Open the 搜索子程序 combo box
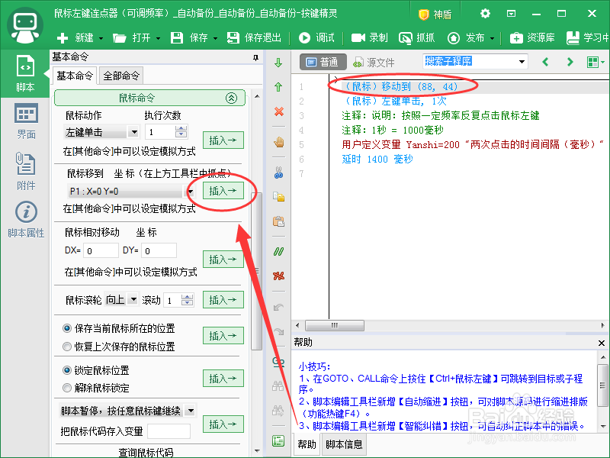Image resolution: width=610 pixels, height=458 pixels. point(522,62)
